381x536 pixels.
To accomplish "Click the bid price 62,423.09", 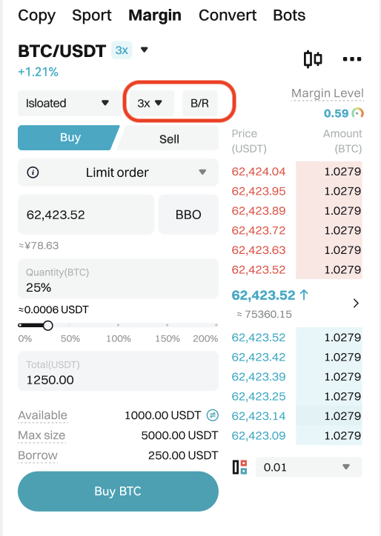I will tap(259, 435).
